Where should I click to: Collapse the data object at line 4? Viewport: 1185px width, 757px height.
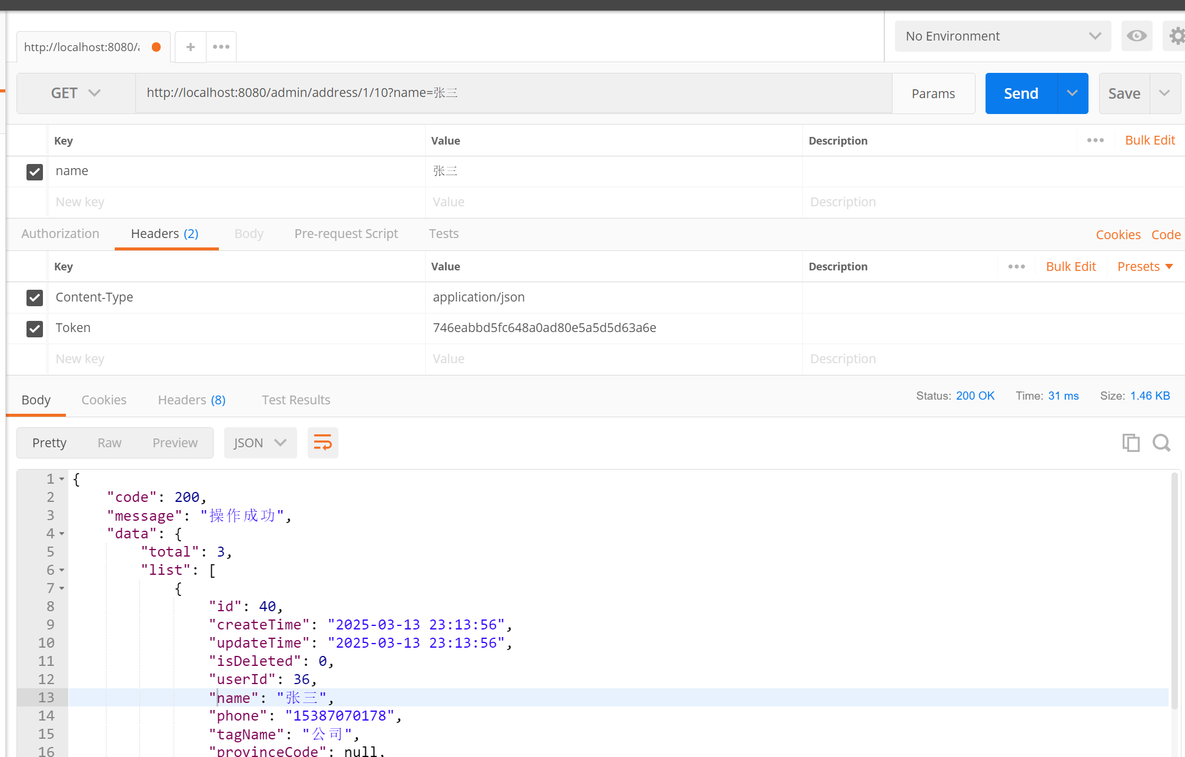(62, 534)
